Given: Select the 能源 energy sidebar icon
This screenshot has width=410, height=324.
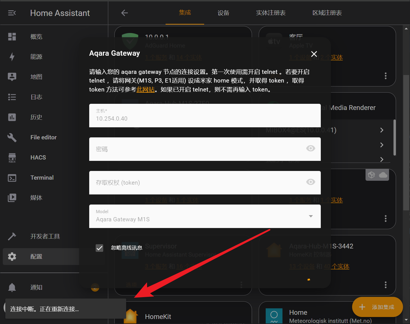Looking at the screenshot, I should [36, 57].
